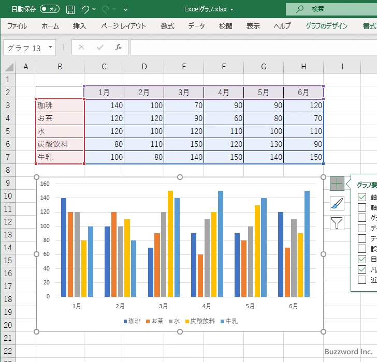Expand the Name Box dropdown arrow

pos(51,47)
